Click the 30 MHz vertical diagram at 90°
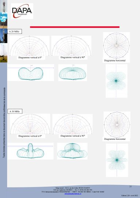The width and height of the screenshot is (140, 198). pos(73,124)
